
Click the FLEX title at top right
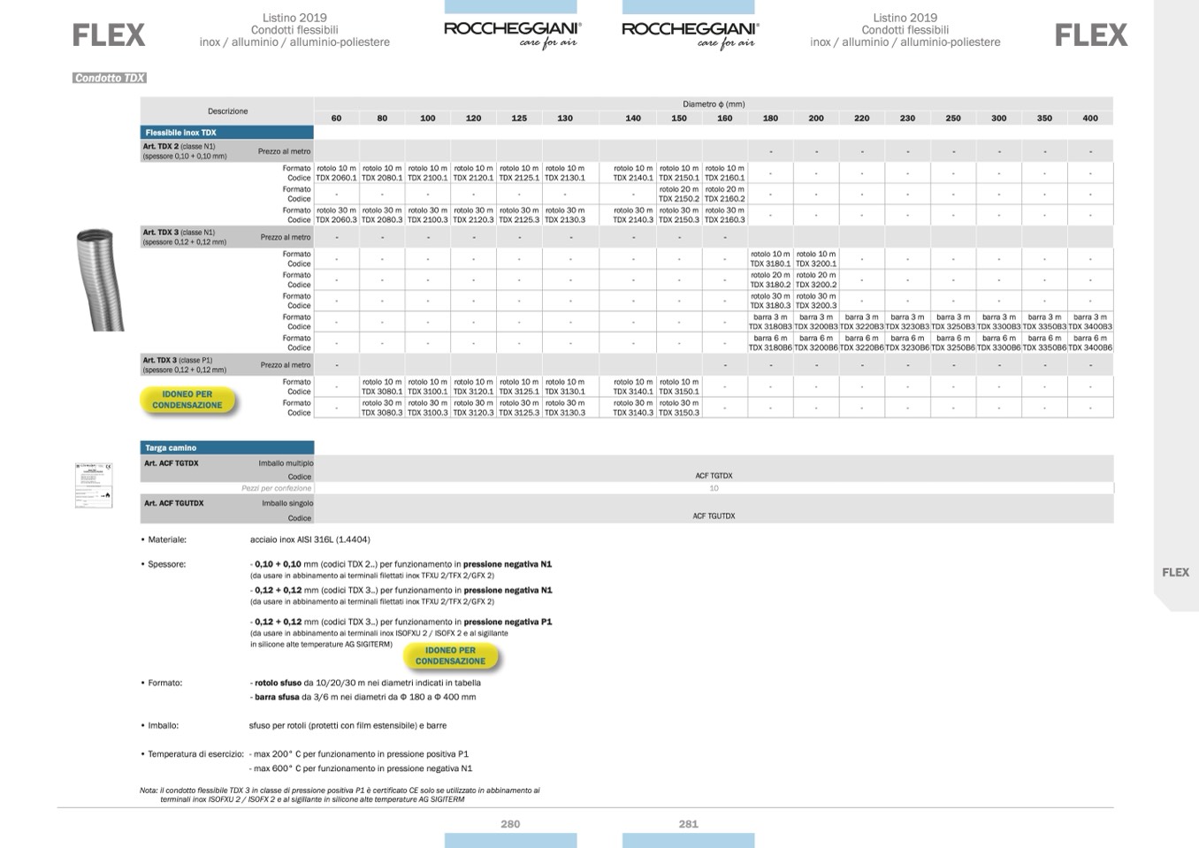[1090, 35]
